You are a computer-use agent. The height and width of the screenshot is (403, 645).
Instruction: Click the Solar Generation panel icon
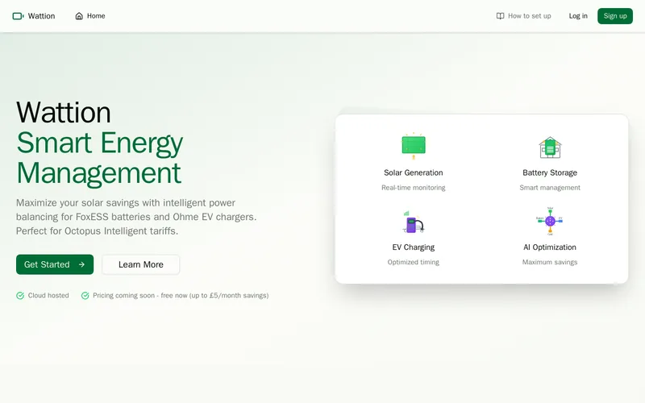click(x=414, y=147)
